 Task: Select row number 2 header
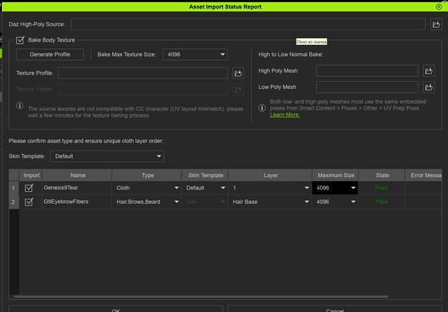pos(14,202)
